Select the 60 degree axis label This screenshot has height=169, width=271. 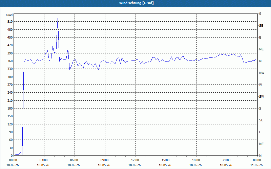pos(11,140)
